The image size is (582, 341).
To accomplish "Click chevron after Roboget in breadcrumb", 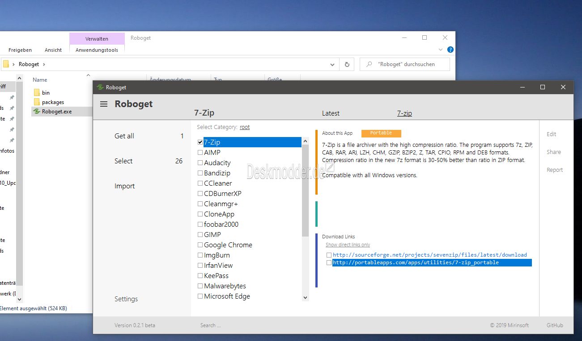I will coord(44,64).
